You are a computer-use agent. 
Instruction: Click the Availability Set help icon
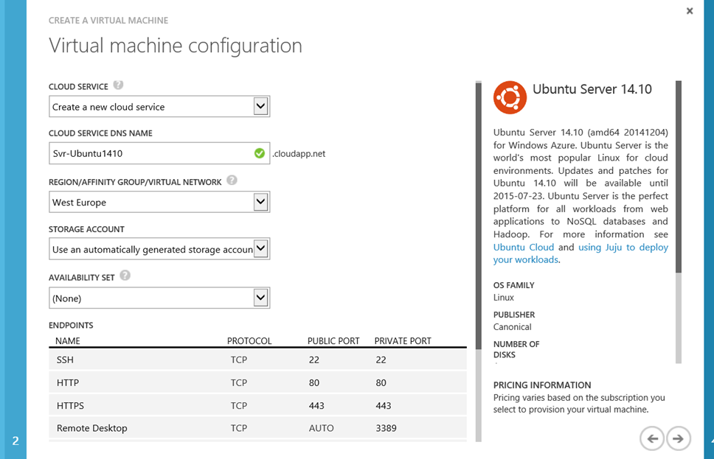pos(125,276)
